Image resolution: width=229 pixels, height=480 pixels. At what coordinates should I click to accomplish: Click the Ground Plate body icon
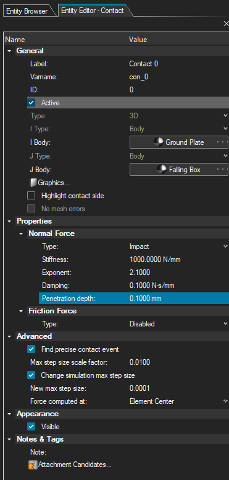(158, 142)
